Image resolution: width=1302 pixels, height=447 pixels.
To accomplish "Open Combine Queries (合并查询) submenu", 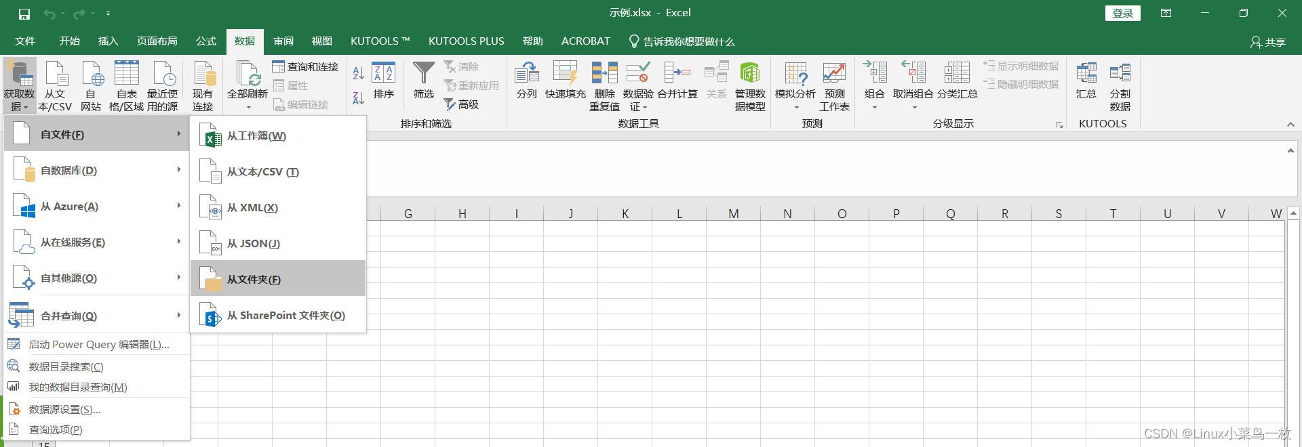I will click(97, 316).
